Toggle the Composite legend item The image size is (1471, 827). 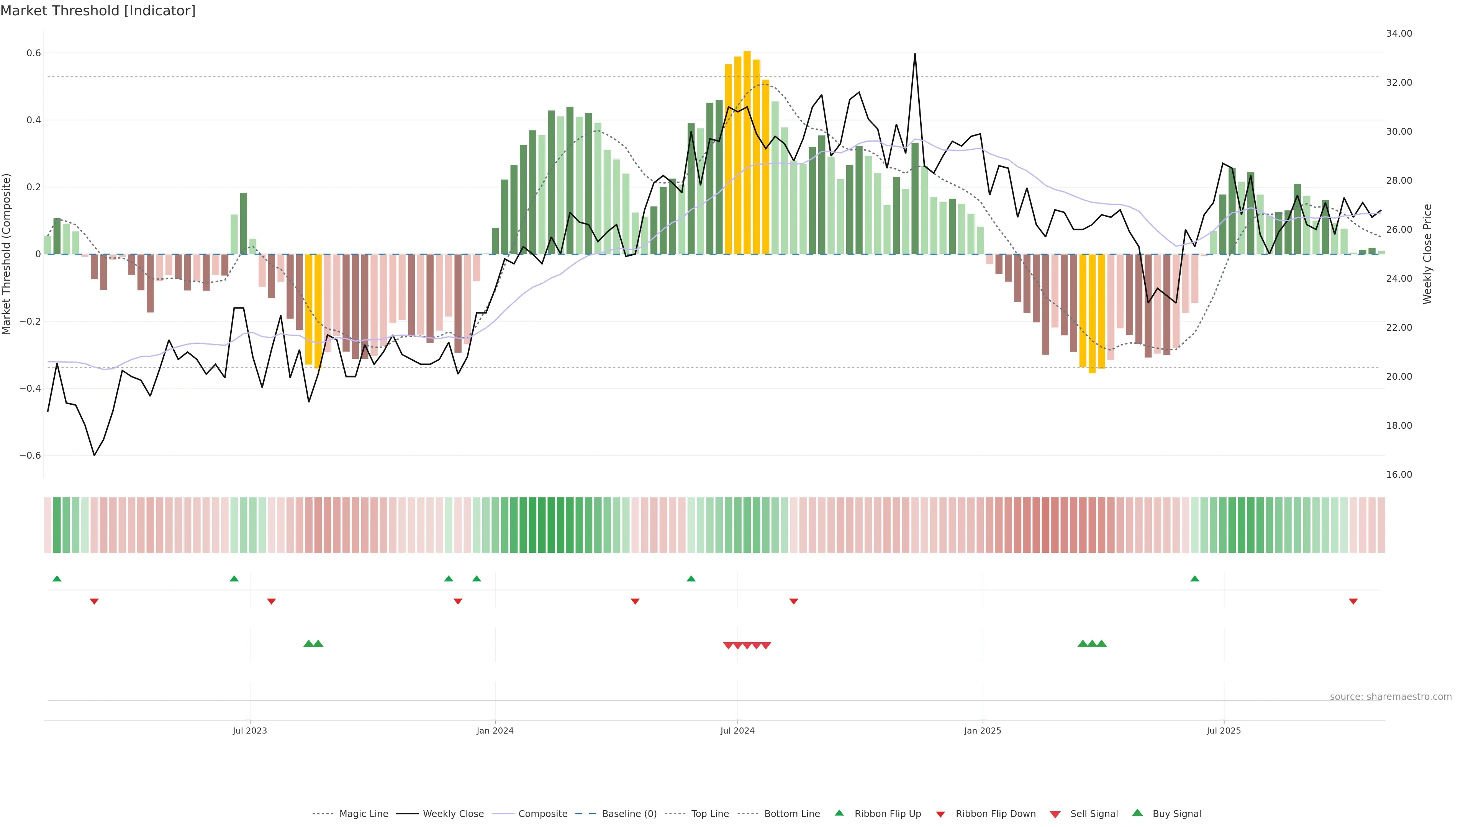click(x=542, y=813)
